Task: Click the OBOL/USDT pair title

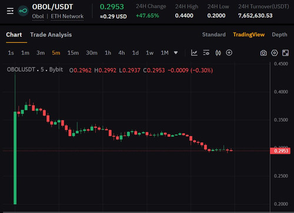Action: pyautogui.click(x=52, y=7)
